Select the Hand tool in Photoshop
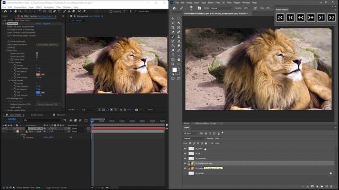 179,60
